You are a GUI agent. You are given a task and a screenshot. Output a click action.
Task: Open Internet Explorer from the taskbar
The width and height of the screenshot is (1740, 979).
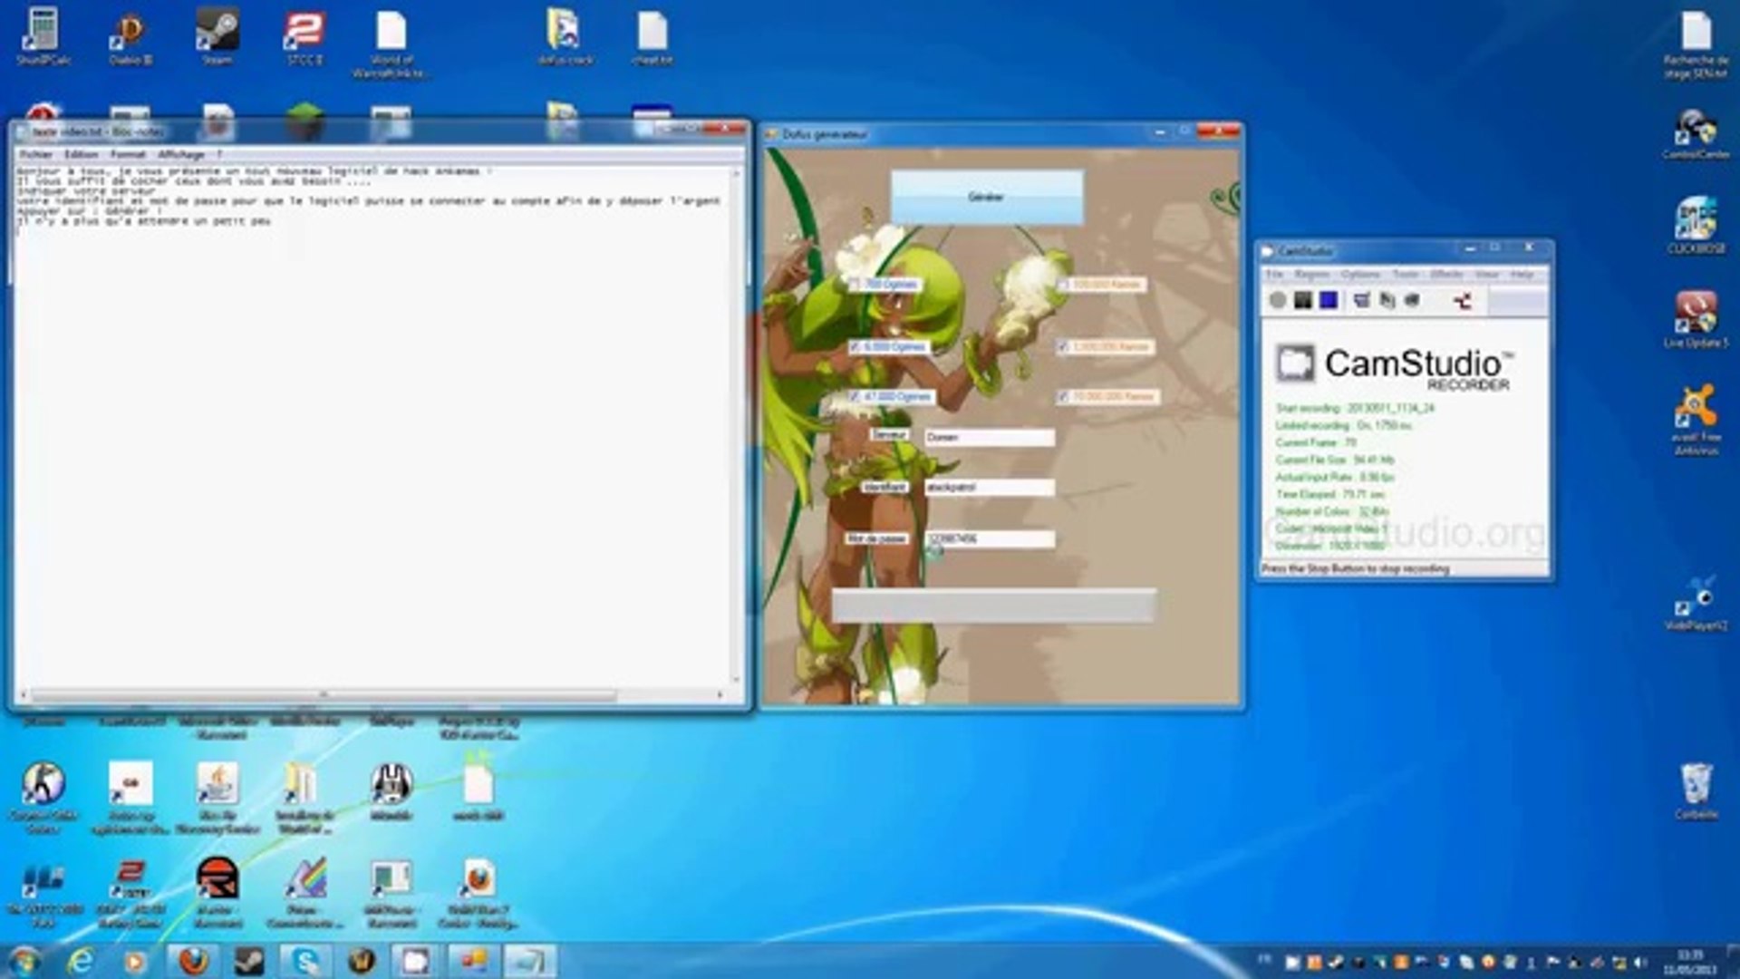coord(81,961)
